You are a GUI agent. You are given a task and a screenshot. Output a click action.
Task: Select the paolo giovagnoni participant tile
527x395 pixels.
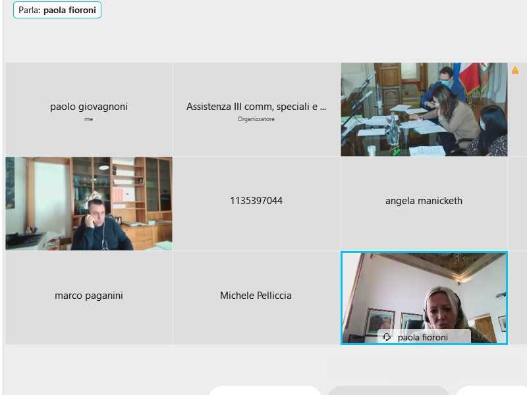[x=89, y=109]
